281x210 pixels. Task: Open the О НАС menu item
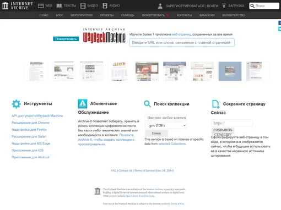(44, 15)
